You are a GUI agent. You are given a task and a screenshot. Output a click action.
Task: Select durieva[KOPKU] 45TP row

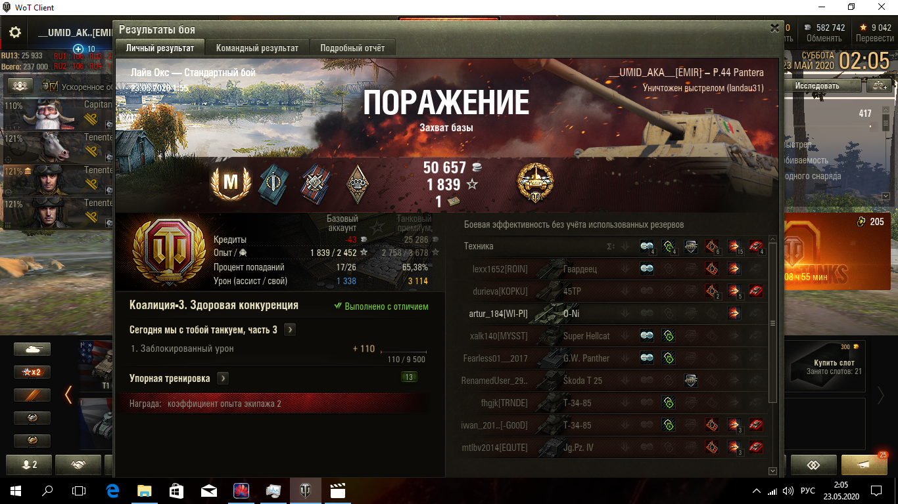(x=613, y=291)
